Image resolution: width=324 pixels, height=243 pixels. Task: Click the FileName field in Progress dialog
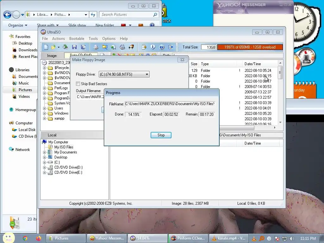point(170,104)
